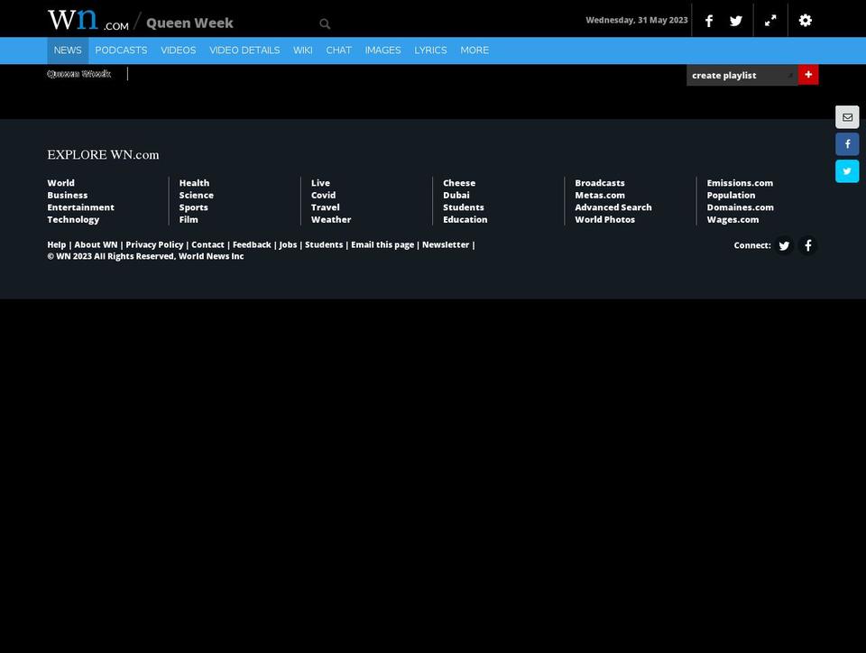Click the Help link
Screen dimensions: 866x653
click(56, 244)
